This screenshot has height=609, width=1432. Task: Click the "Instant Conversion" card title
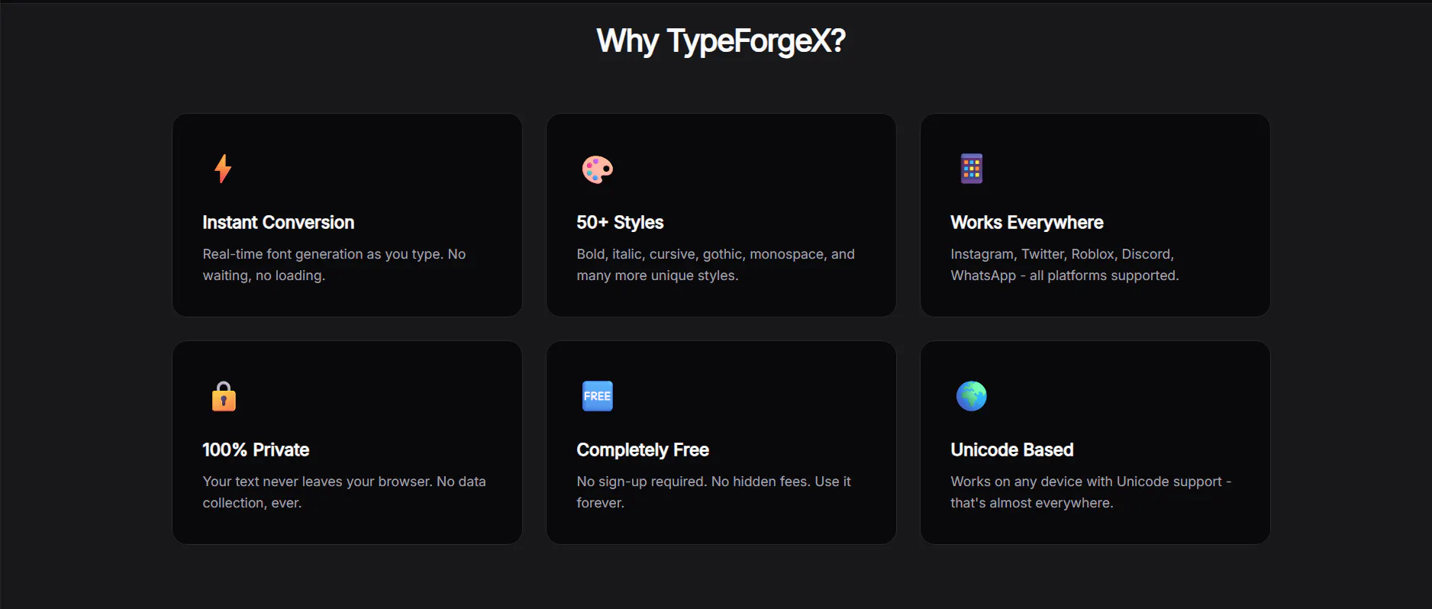click(279, 222)
